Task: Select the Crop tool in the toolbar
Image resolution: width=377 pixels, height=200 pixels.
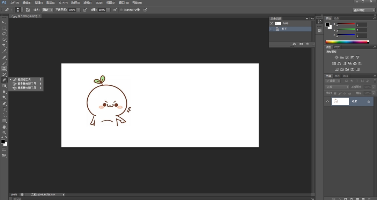Action: tap(4, 46)
